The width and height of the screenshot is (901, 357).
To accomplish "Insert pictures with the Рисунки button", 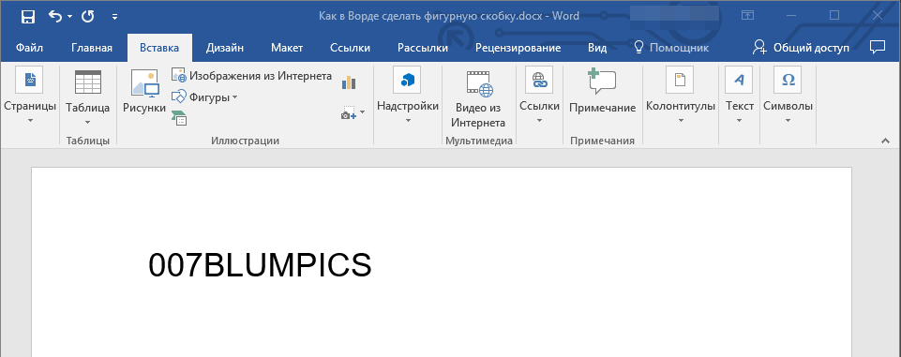I will point(144,92).
